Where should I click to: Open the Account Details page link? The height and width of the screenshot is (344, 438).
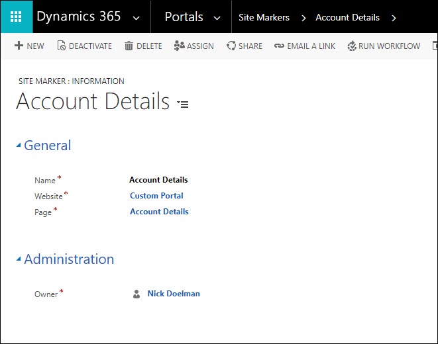(159, 212)
